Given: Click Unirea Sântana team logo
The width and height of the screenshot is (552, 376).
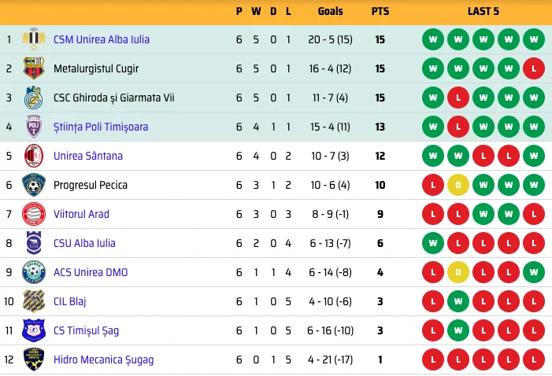Looking at the screenshot, I should (x=34, y=156).
